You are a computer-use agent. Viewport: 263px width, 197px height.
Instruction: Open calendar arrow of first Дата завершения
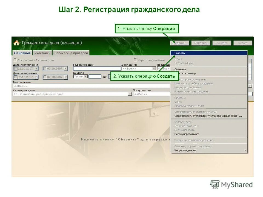(x=36, y=77)
